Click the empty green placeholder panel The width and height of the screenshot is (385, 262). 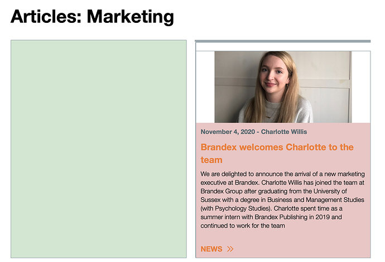click(x=98, y=149)
